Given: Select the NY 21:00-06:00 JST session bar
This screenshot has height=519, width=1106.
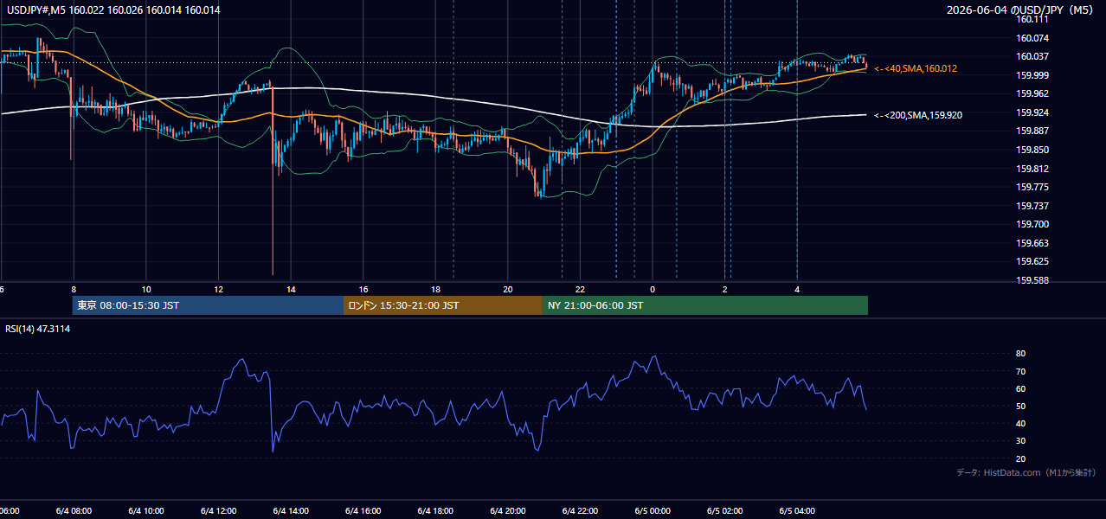Looking at the screenshot, I should coord(705,305).
